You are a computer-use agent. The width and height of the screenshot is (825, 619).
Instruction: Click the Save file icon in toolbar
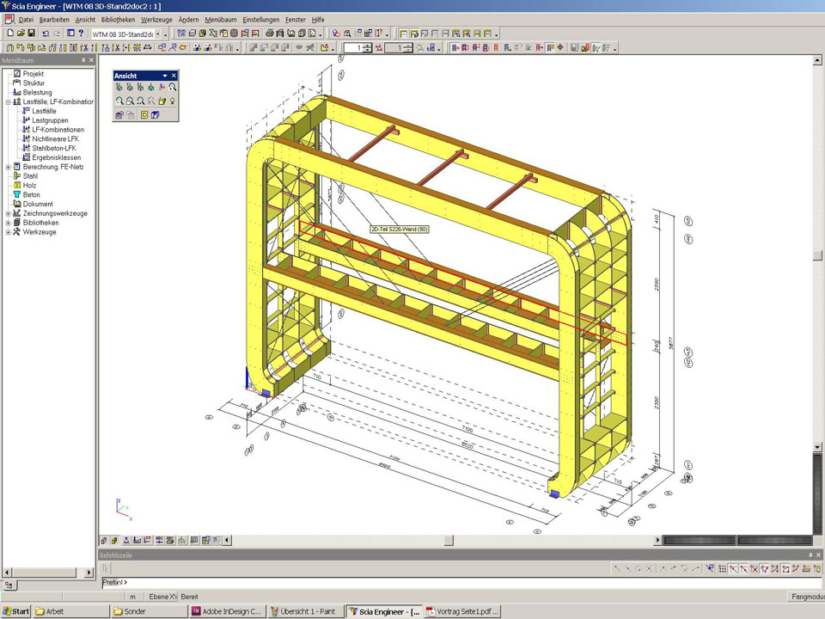(32, 34)
